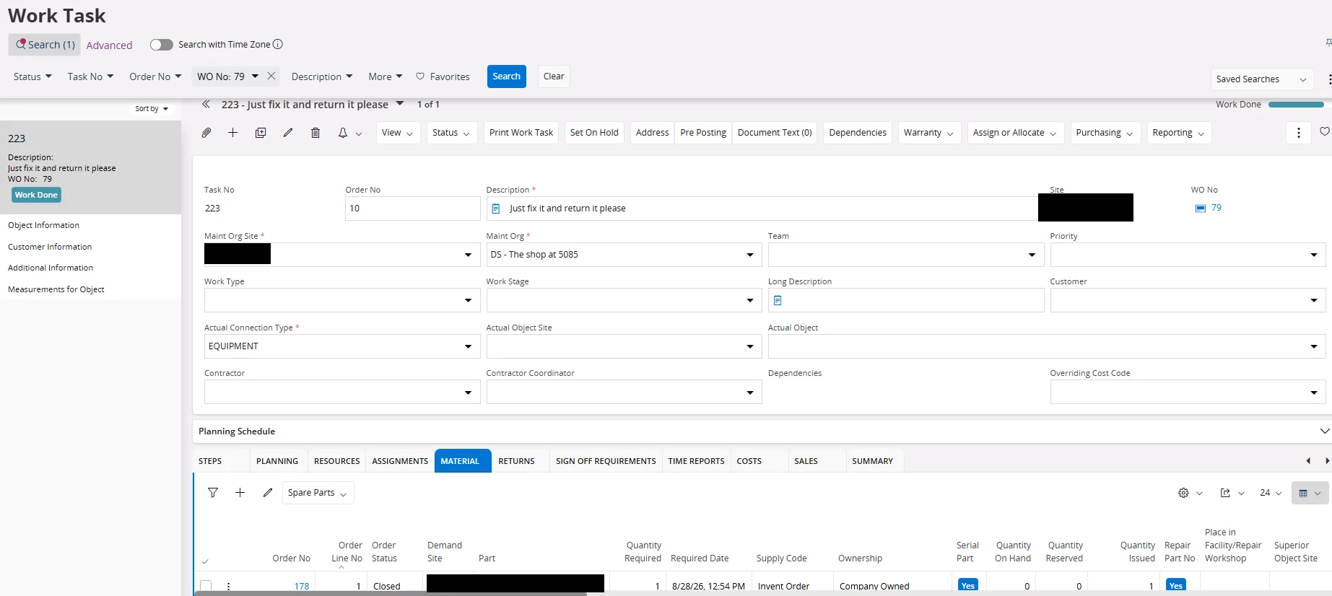Expand the Task No search filter

pos(90,76)
